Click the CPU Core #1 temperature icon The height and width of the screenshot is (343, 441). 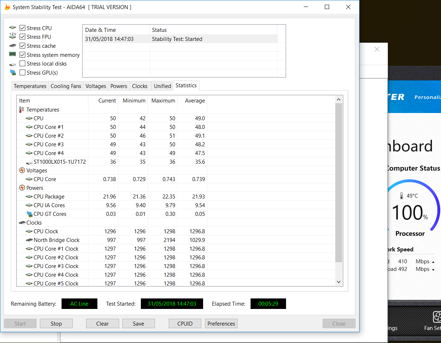click(x=29, y=127)
